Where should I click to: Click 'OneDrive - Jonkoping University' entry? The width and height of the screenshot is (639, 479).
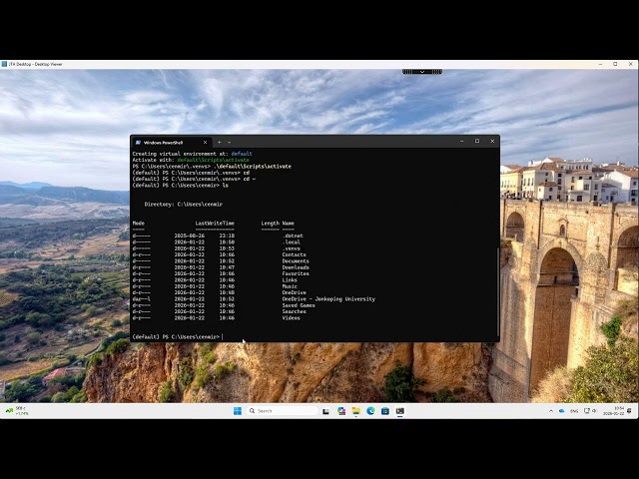coord(328,299)
